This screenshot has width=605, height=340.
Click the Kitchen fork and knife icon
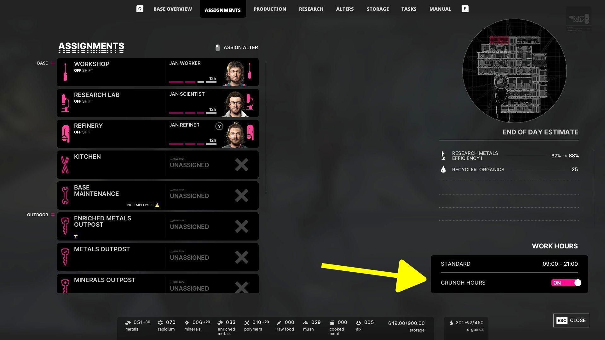click(x=65, y=165)
